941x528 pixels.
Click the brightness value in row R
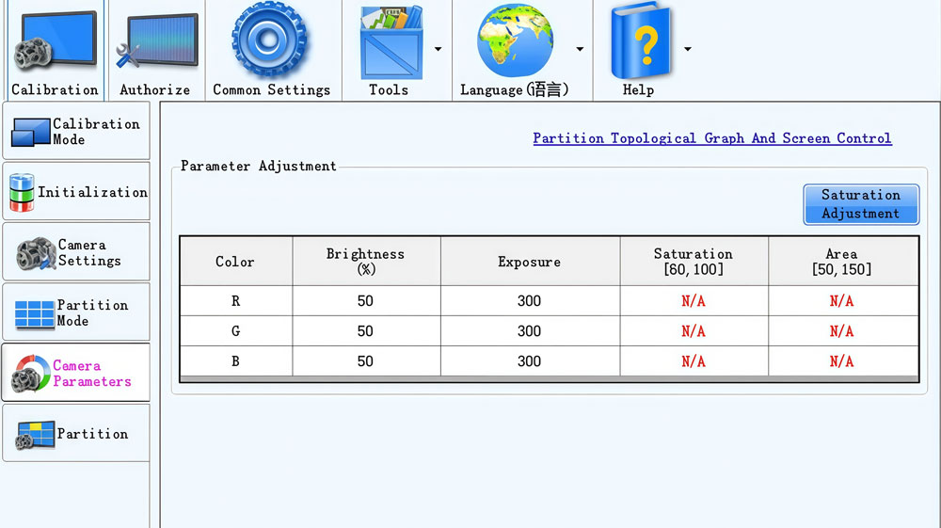366,300
